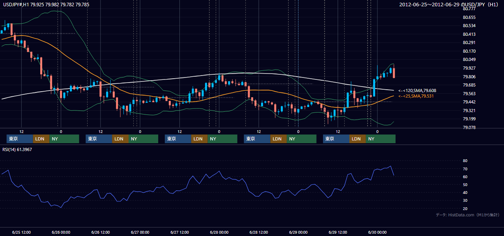Click the 6/28 12:00 time axis label
This screenshot has width=504, height=236.
coord(259,232)
